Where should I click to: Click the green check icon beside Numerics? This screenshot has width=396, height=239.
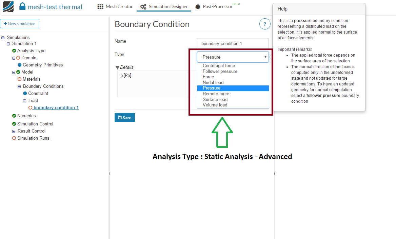point(14,116)
